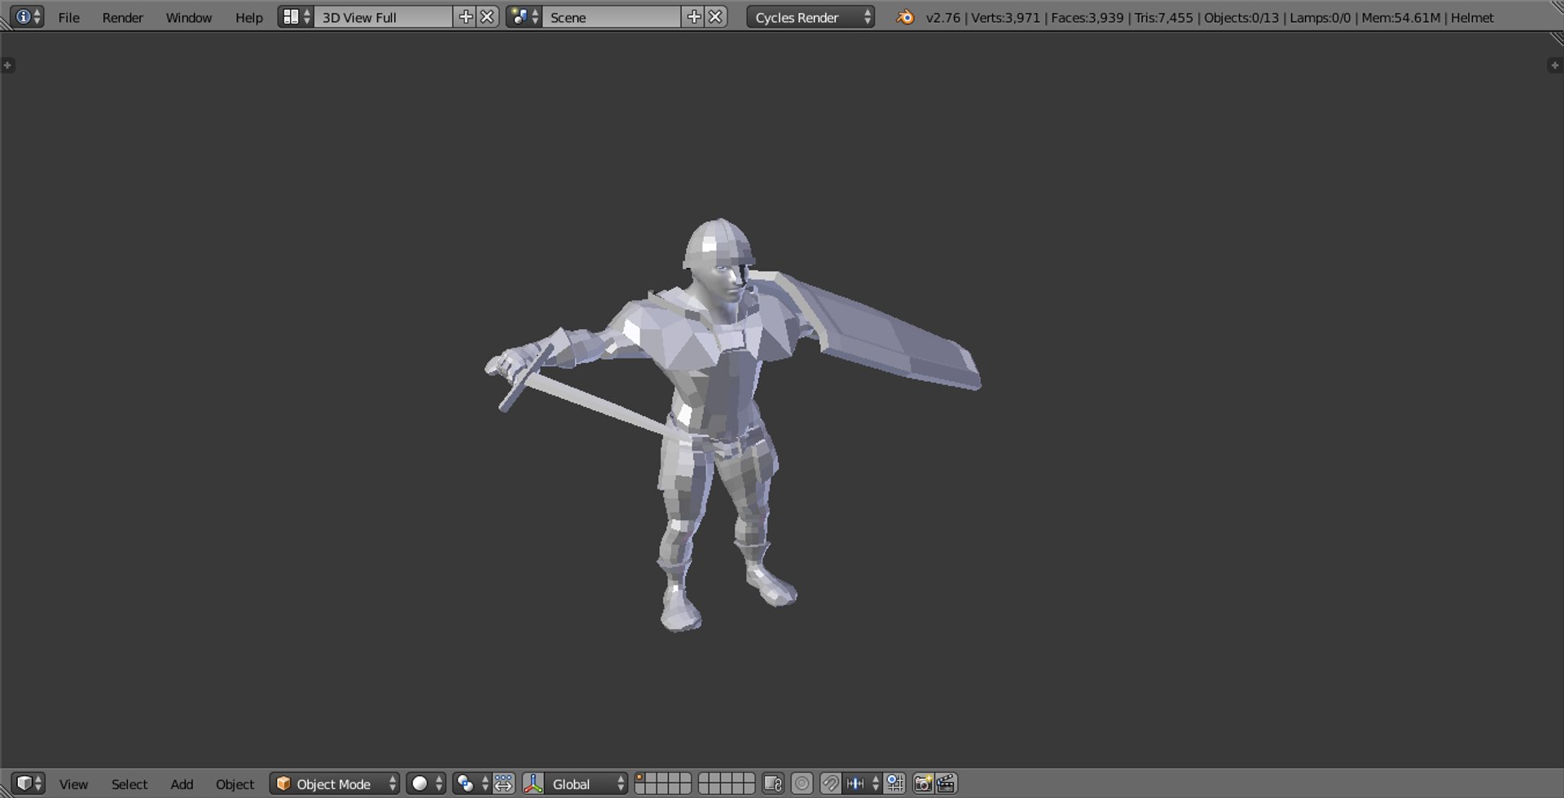Screen dimensions: 1564x798
Task: Toggle lock camera and layers to scene
Action: [x=773, y=783]
